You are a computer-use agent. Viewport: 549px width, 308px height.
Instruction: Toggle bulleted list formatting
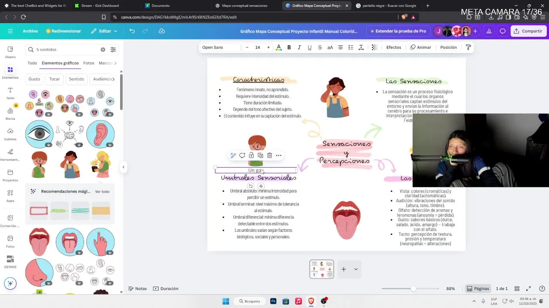[351, 47]
